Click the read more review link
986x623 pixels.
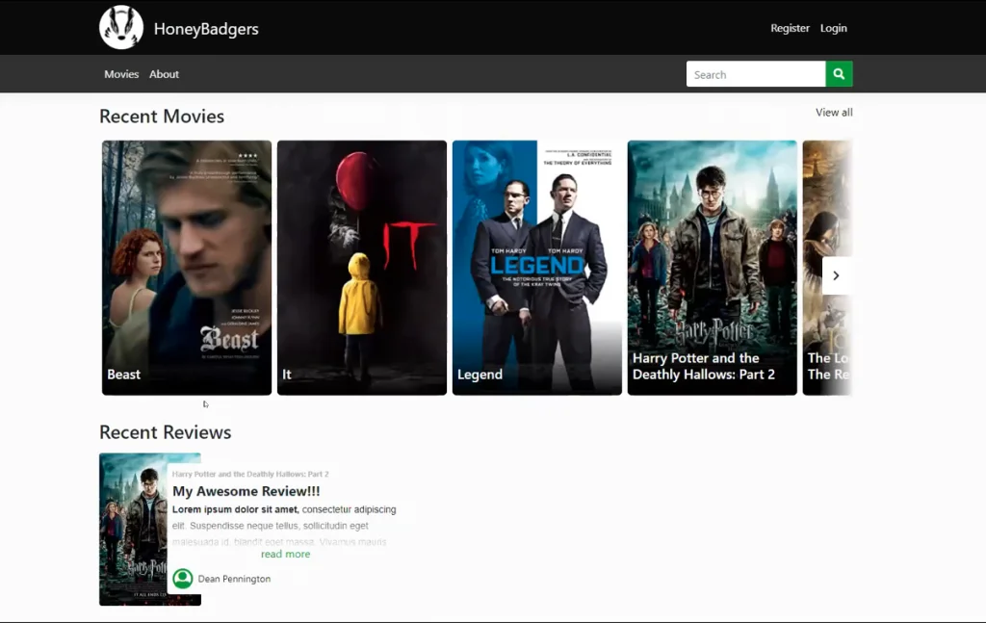(285, 554)
